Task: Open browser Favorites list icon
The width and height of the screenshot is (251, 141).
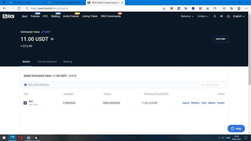Action: pos(224,8)
